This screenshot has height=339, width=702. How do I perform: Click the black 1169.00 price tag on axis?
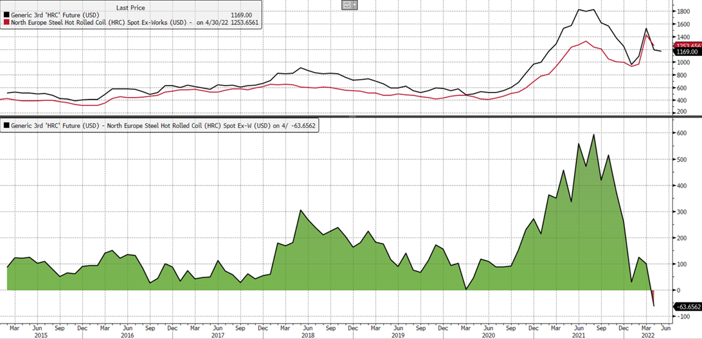pos(685,51)
